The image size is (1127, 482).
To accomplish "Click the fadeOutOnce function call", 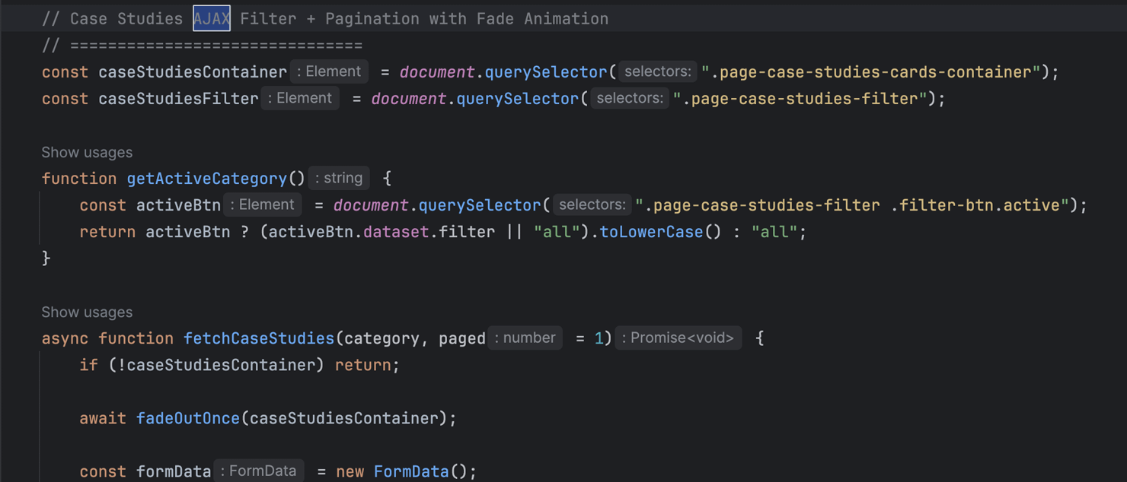I will point(188,418).
